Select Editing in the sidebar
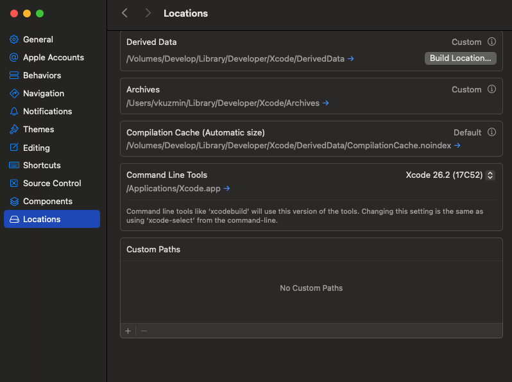 click(52, 148)
